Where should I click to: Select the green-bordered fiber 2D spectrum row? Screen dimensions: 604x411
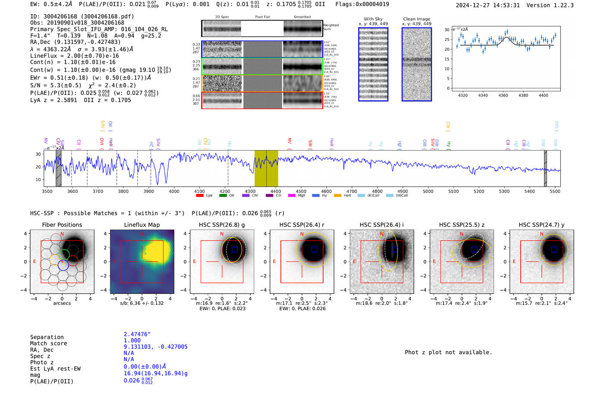(x=262, y=66)
